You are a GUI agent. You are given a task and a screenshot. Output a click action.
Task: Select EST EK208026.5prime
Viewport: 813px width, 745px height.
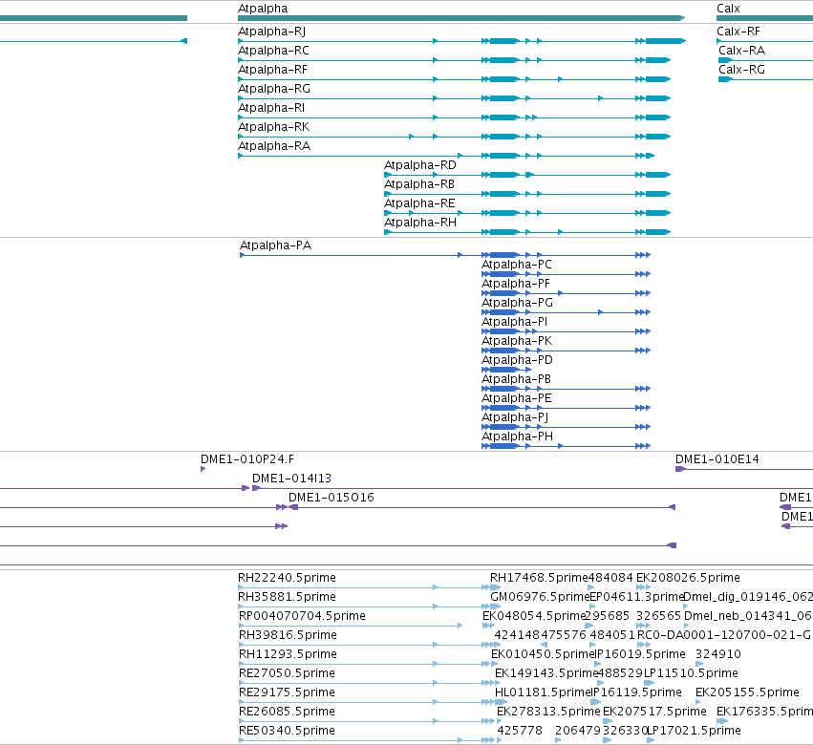(x=688, y=578)
